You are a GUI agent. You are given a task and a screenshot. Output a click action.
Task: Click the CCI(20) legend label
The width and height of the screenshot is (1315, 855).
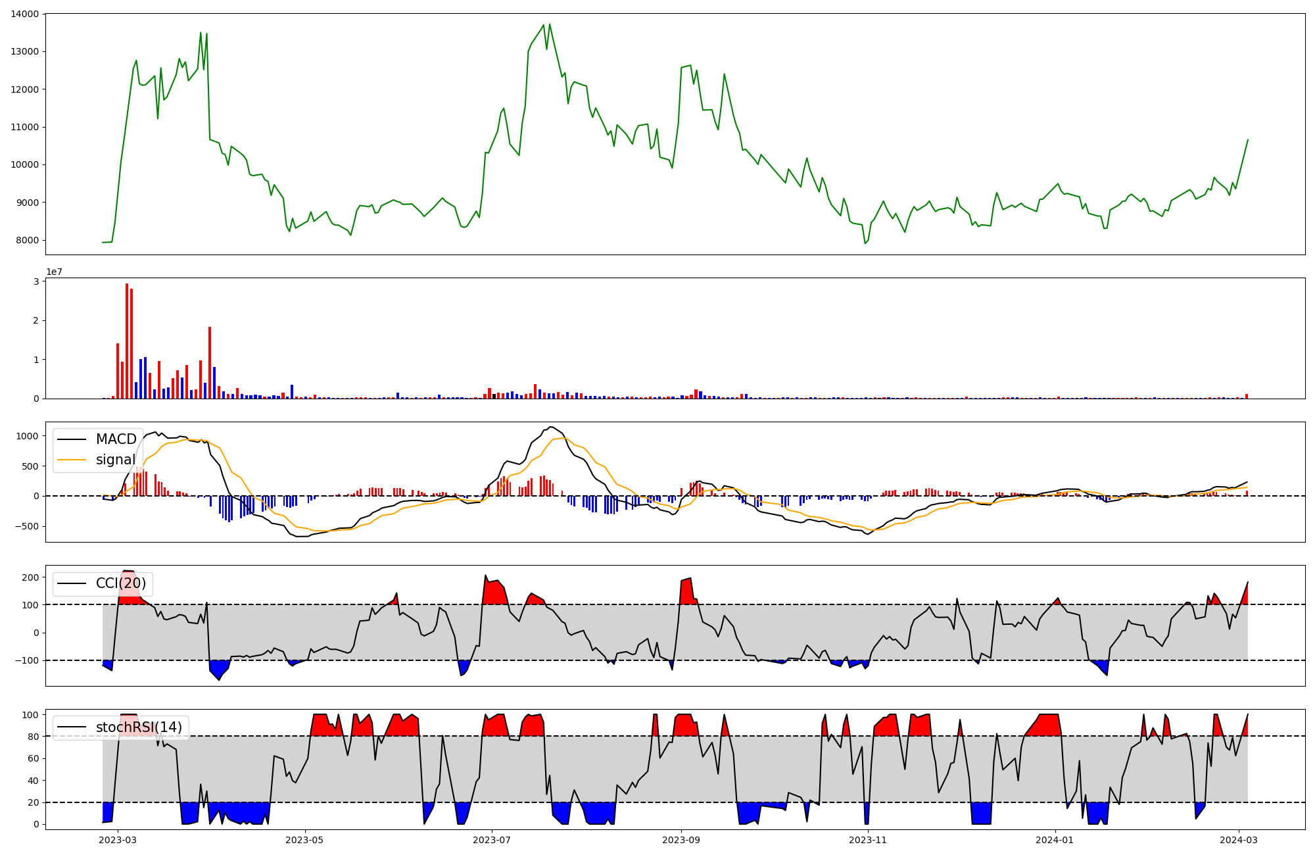[121, 583]
